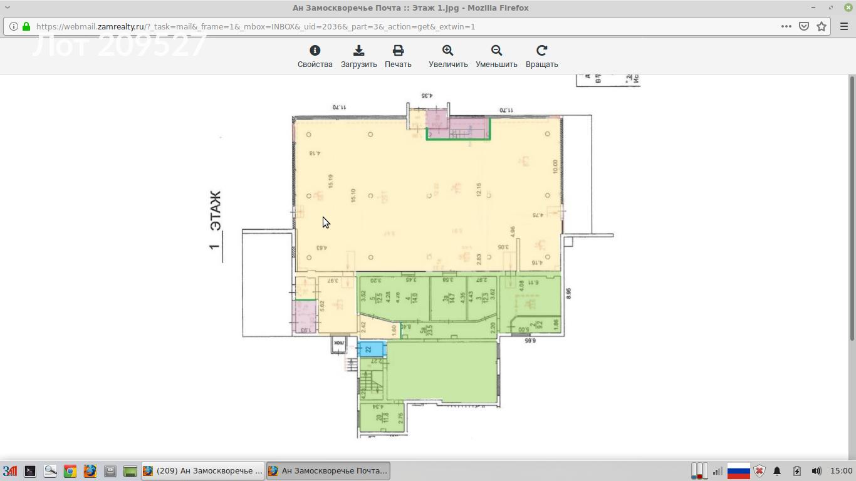Click the green padlock security icon

pos(26,26)
